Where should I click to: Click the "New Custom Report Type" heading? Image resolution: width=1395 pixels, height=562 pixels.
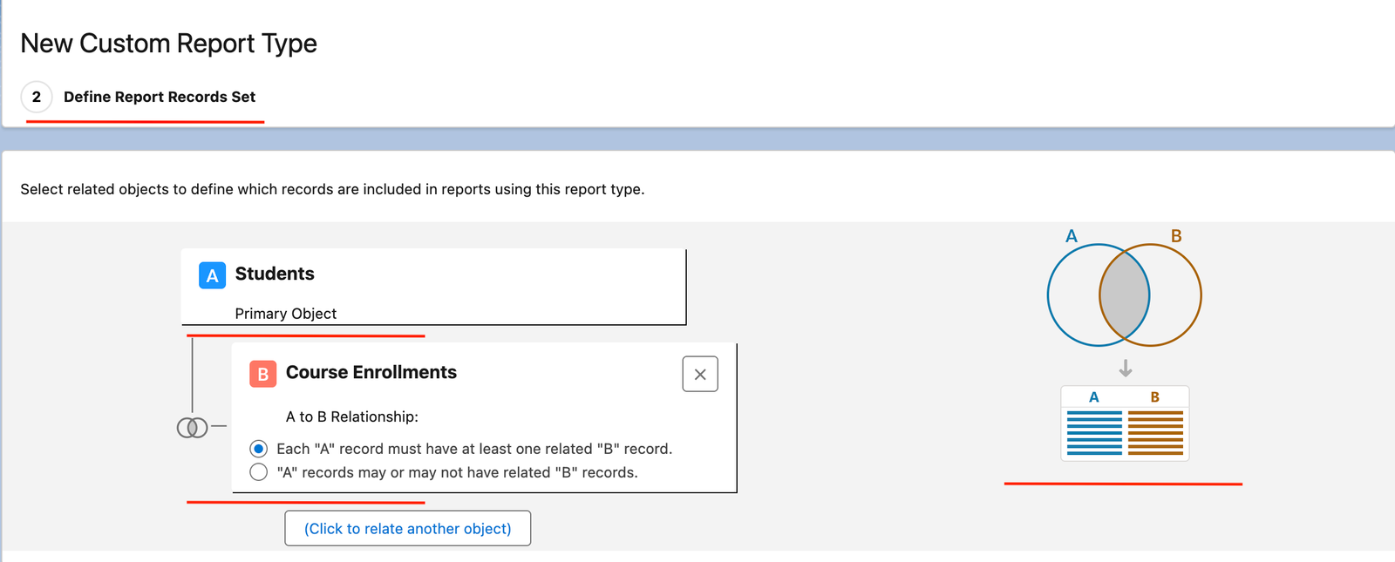click(x=168, y=44)
